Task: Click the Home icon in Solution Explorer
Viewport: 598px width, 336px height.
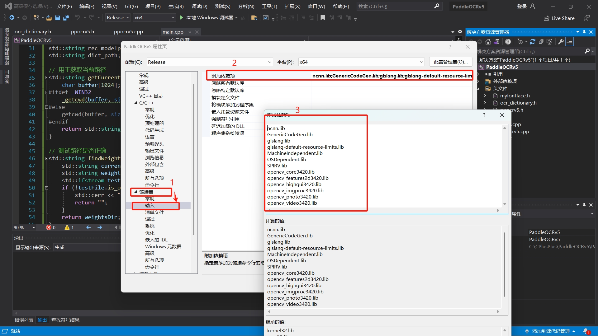Action: pyautogui.click(x=488, y=42)
